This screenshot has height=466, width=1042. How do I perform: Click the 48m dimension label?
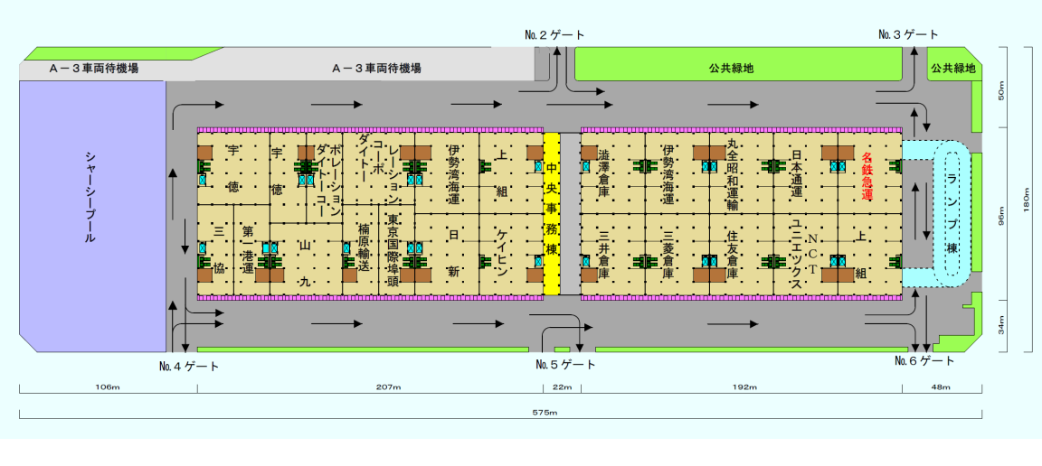coord(942,387)
